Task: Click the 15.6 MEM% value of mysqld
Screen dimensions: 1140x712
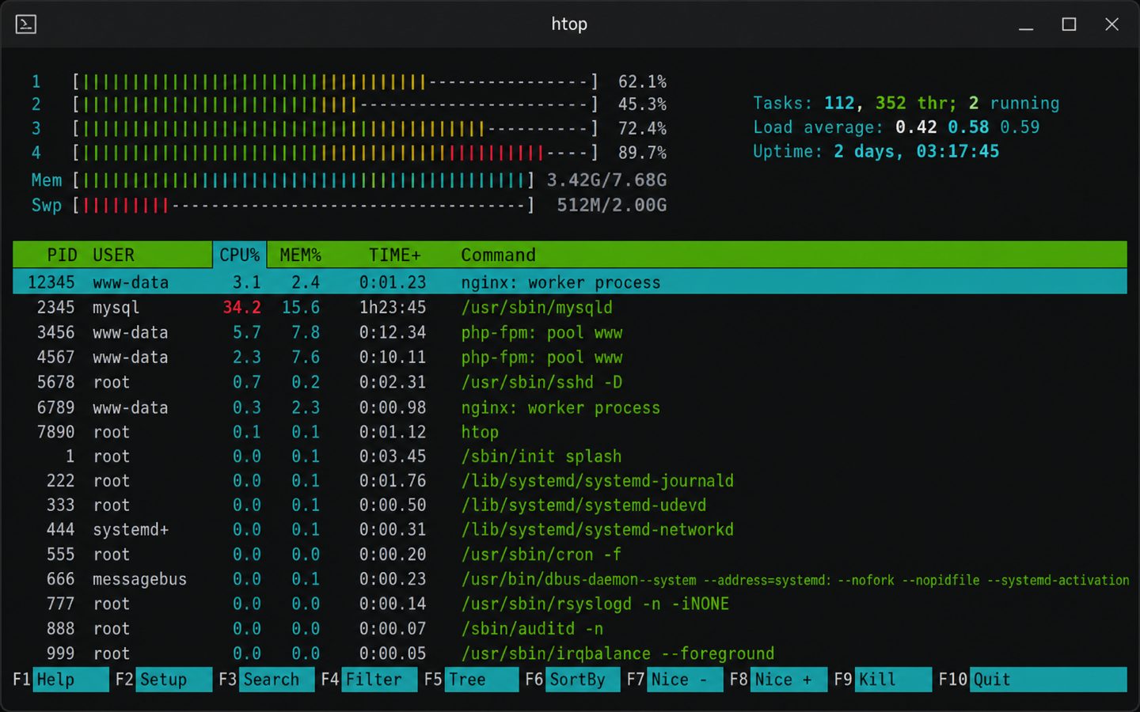Action: tap(301, 307)
